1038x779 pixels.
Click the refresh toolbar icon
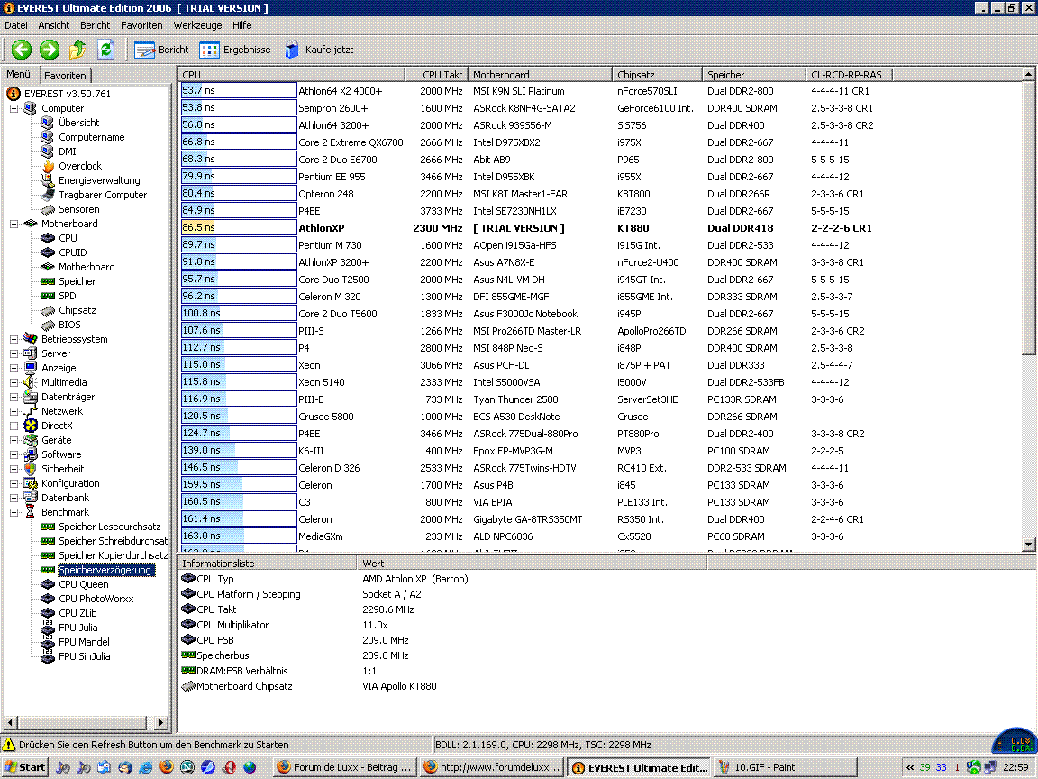click(x=106, y=50)
